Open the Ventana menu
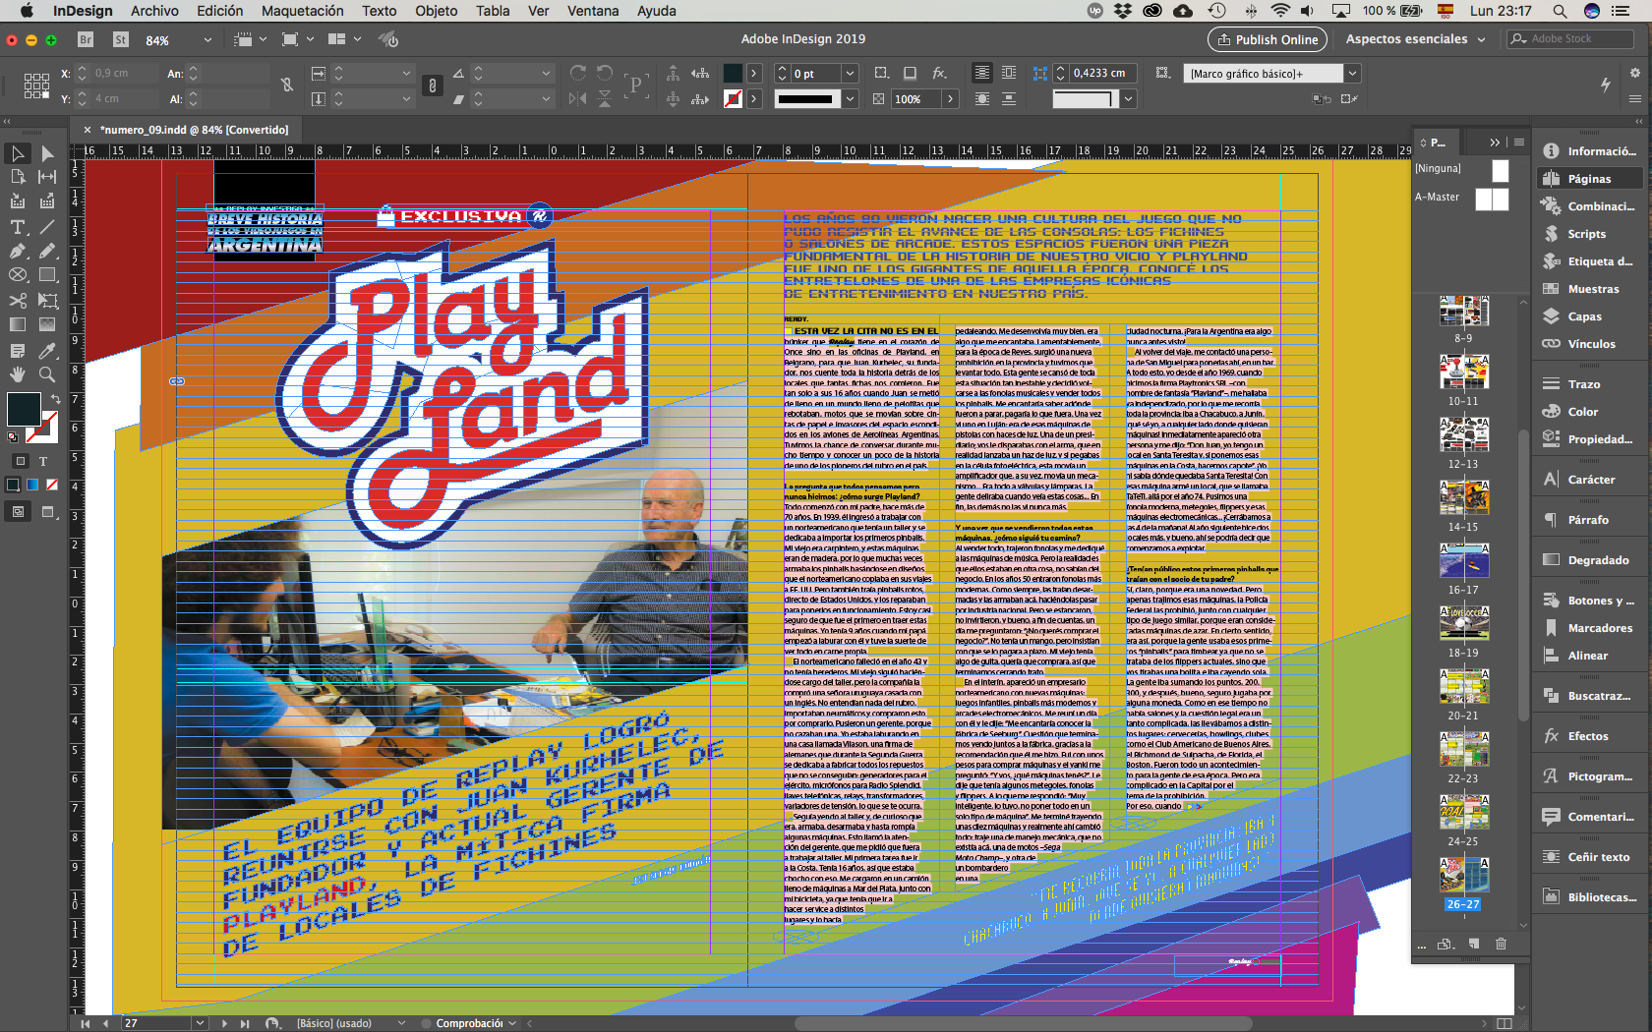The image size is (1652, 1032). (x=593, y=11)
